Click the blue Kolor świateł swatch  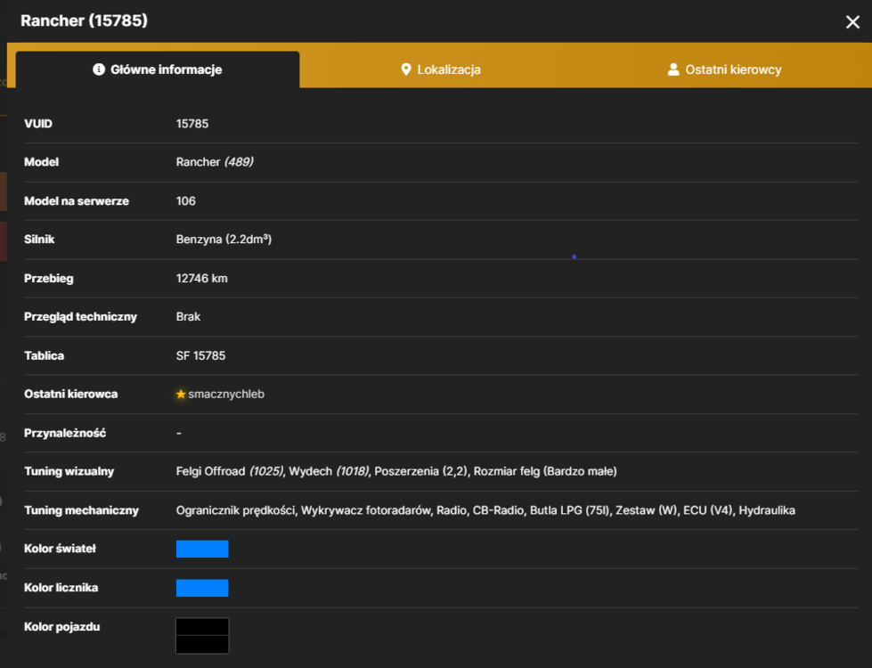tap(202, 549)
